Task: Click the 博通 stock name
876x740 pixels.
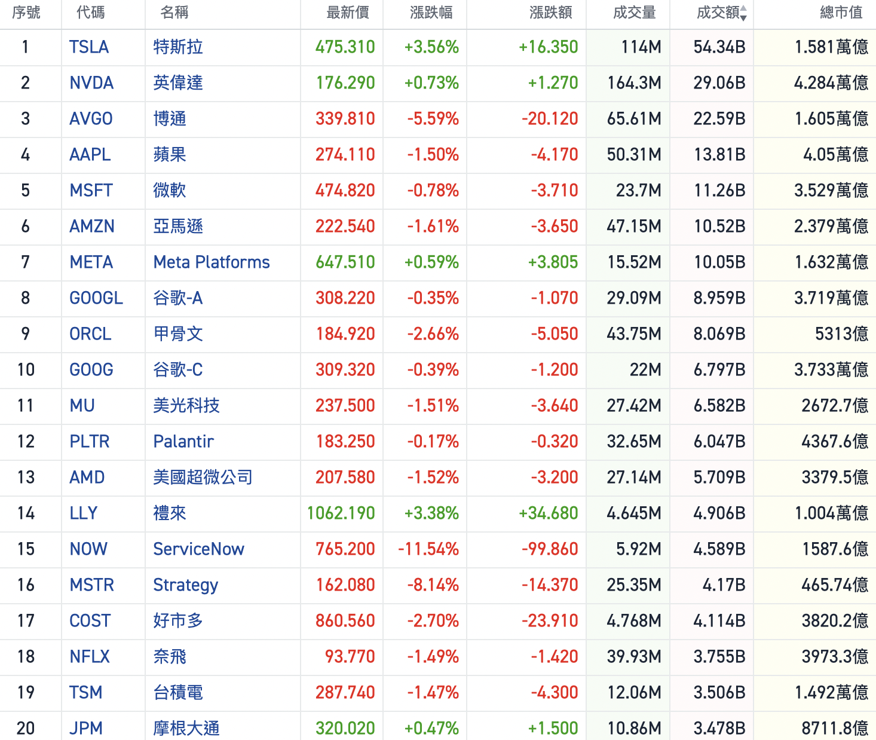Action: 170,119
